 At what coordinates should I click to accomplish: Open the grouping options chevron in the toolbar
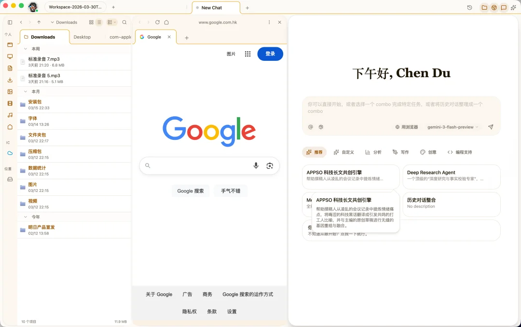coord(115,22)
